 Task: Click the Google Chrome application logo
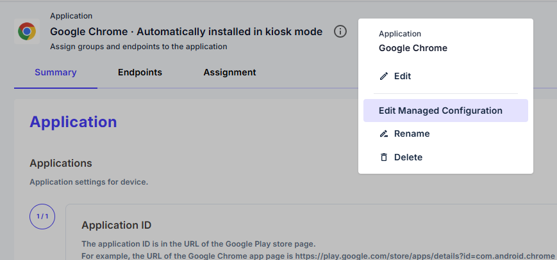coord(27,31)
